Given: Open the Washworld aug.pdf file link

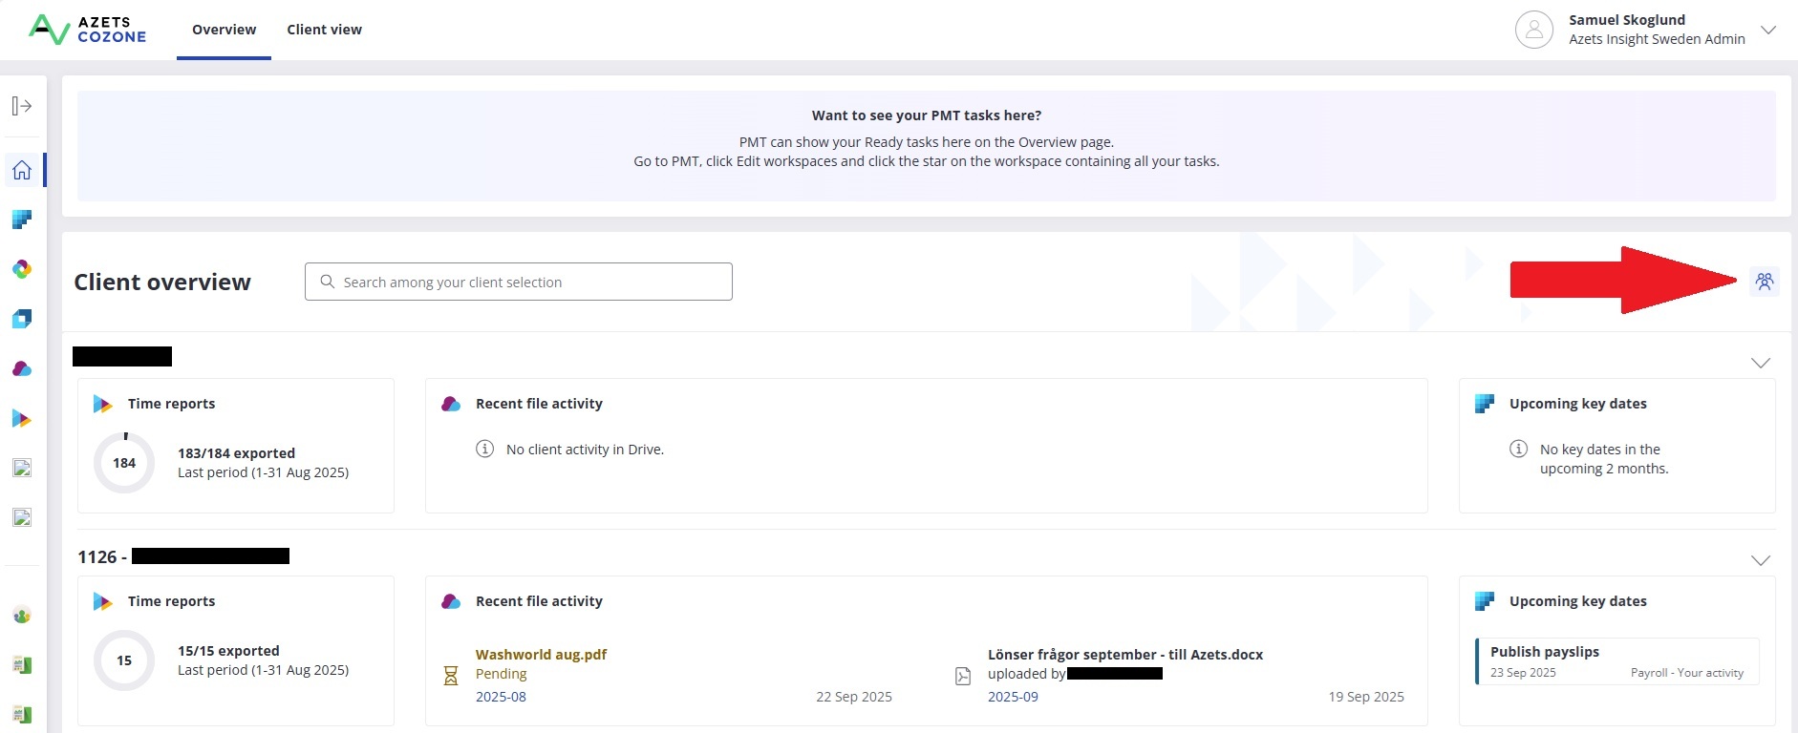Looking at the screenshot, I should (541, 655).
